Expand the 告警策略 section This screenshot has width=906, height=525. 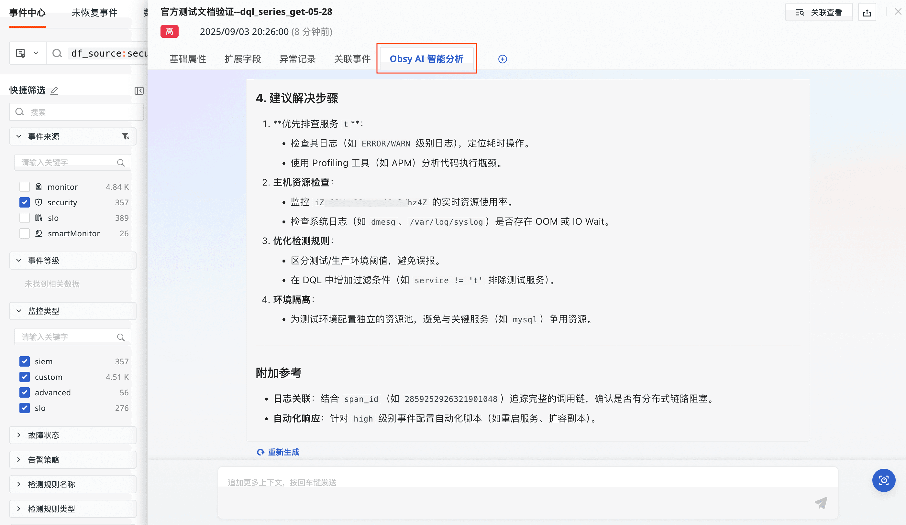72,460
